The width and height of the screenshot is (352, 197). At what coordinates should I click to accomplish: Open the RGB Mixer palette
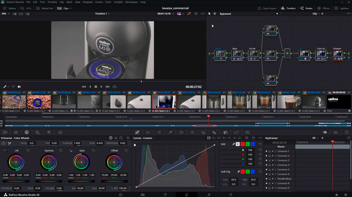pos(49,132)
